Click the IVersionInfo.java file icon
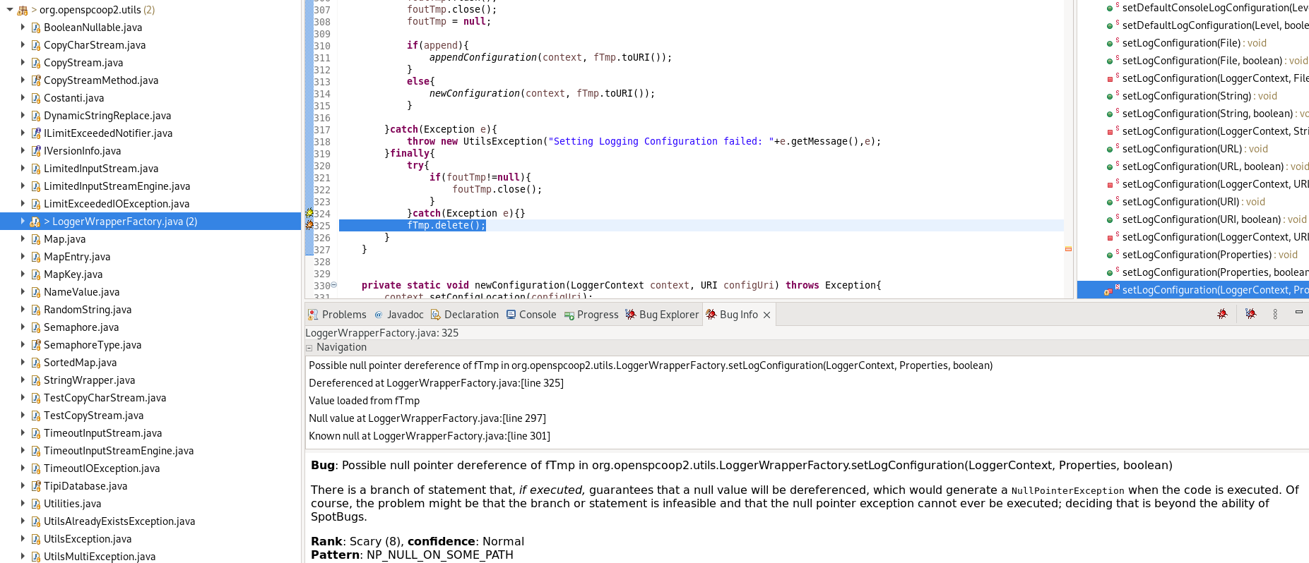The height and width of the screenshot is (563, 1309). click(35, 151)
